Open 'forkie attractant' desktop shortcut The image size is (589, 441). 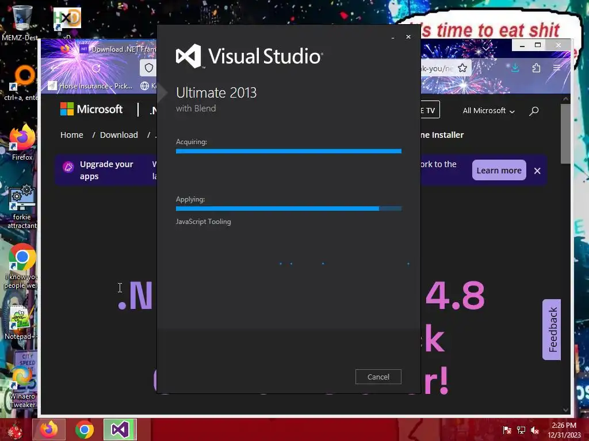22,206
